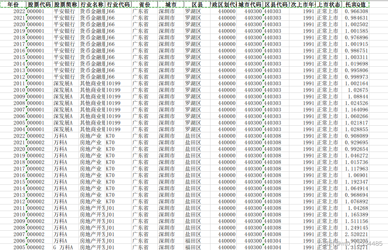Viewport: 388px width, 250px height.
Task: Click year 2011 in the 深发展A rows
Action: [13, 83]
